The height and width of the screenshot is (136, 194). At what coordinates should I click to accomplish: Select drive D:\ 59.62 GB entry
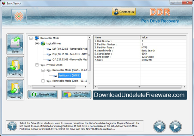coord(70,49)
